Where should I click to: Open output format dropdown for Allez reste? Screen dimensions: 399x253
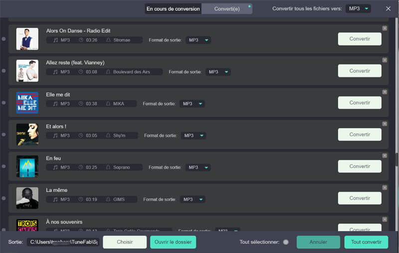tap(218, 72)
